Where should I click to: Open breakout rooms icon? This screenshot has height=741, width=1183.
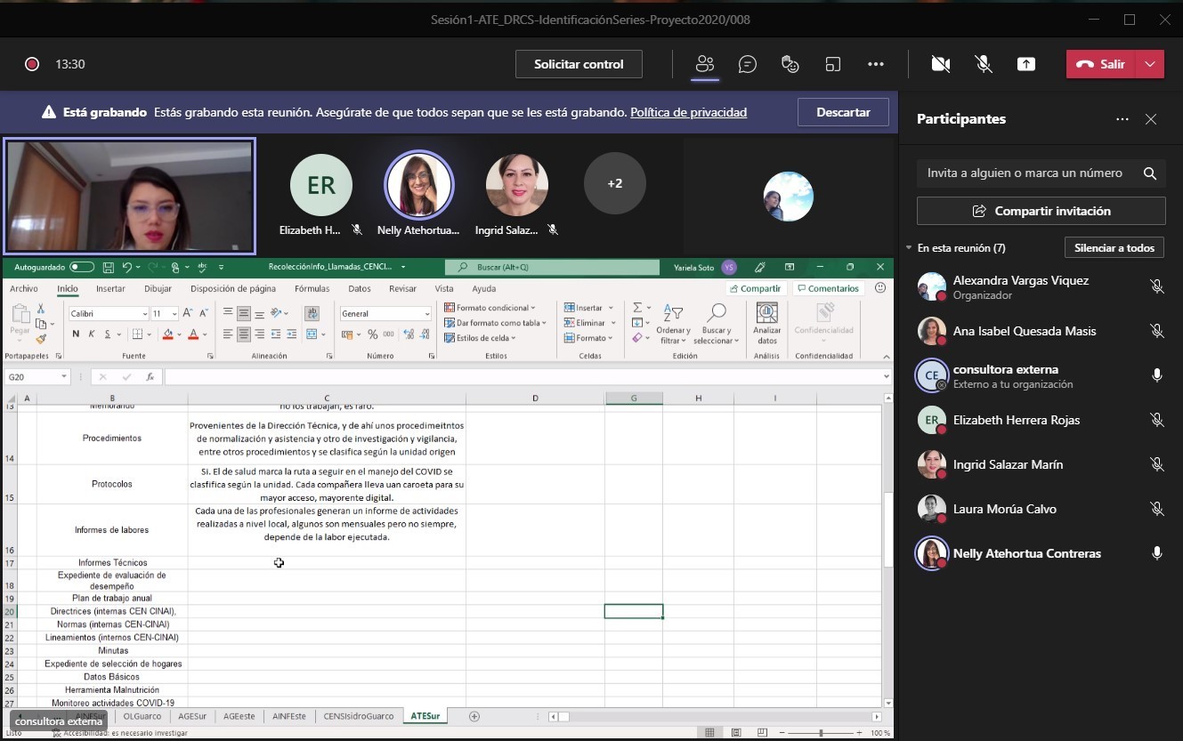(833, 64)
